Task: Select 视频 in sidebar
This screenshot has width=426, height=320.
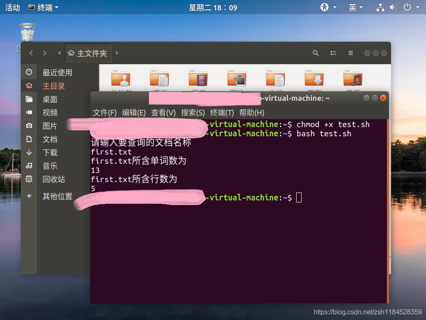Action: [x=50, y=112]
